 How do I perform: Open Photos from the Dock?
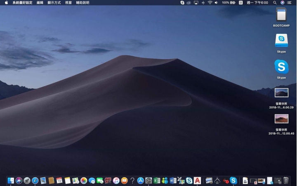click(x=84, y=181)
